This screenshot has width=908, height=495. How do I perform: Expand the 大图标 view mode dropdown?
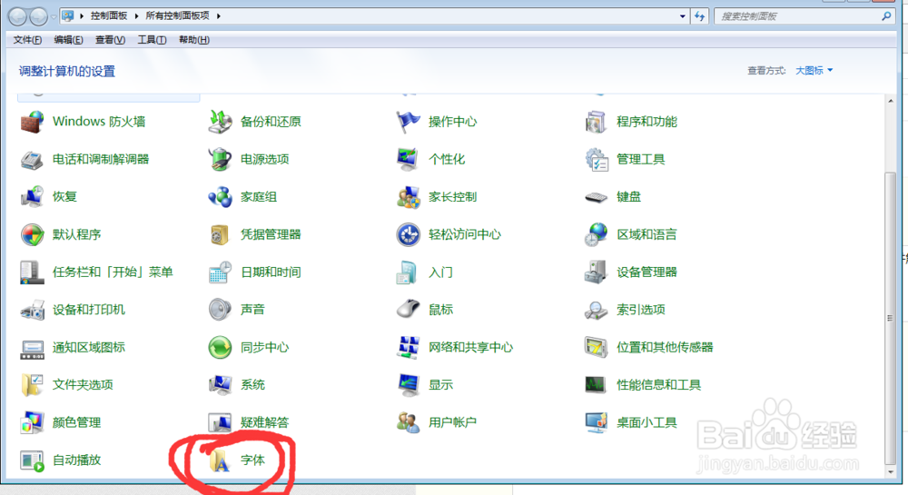pos(814,71)
